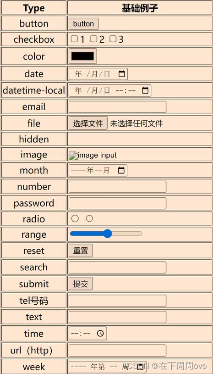Click the broken image input icon

[x=73, y=155]
